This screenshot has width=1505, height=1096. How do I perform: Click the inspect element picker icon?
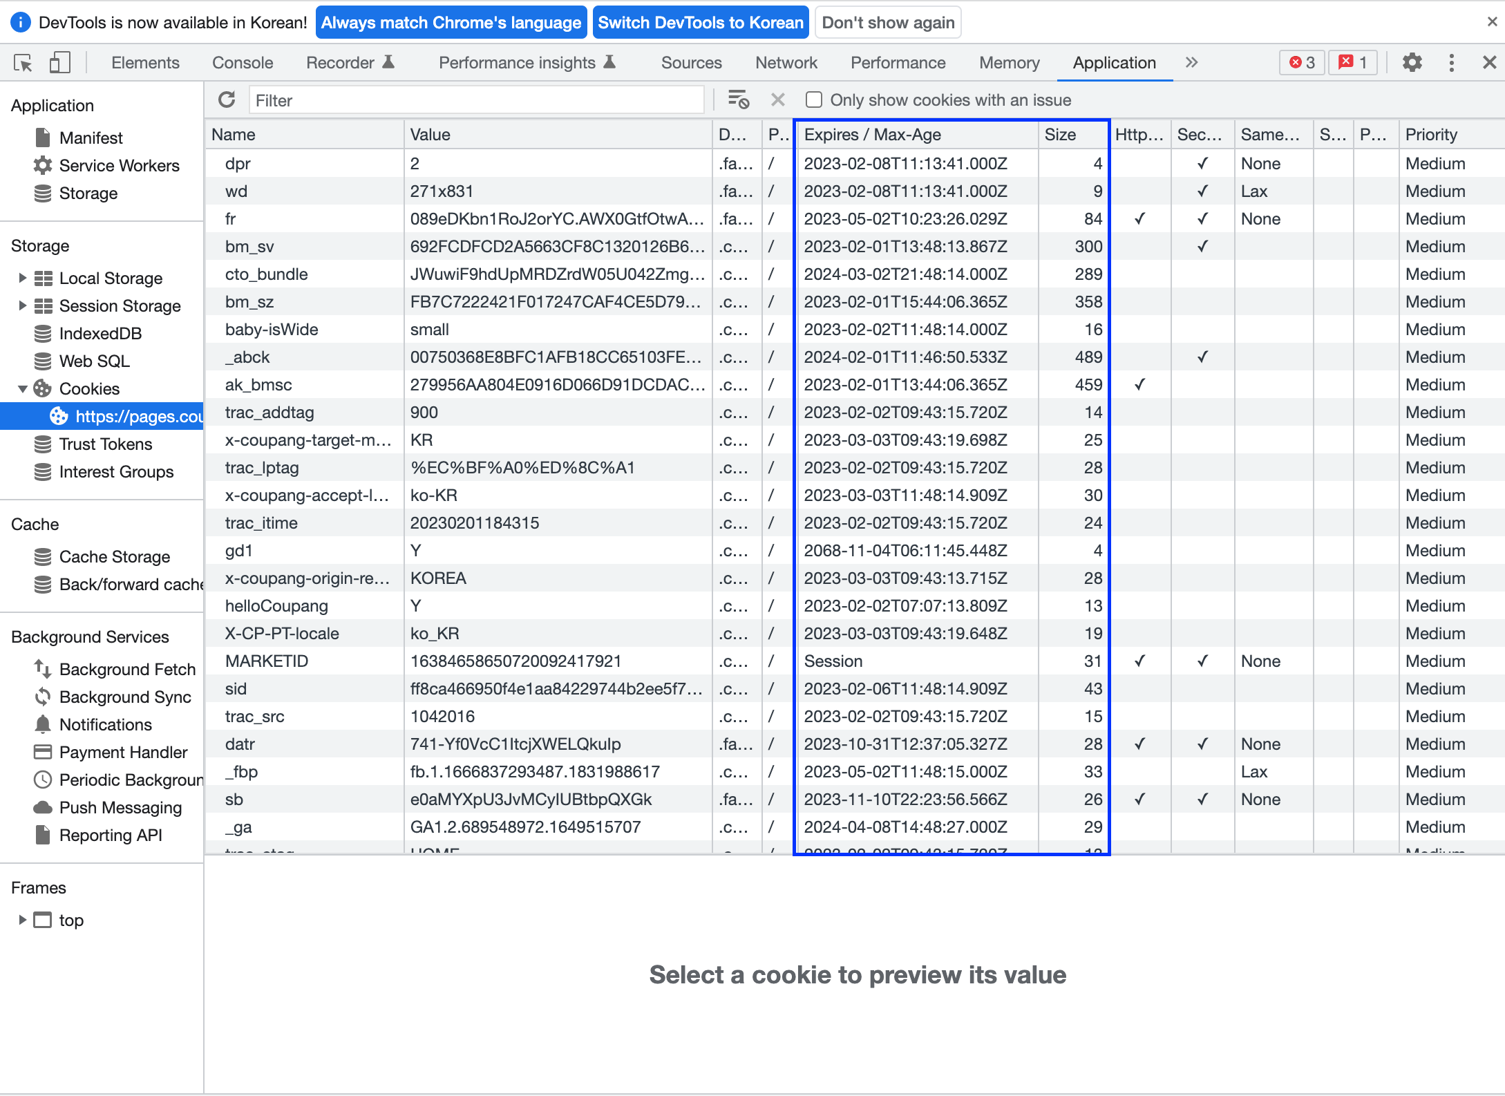point(23,63)
